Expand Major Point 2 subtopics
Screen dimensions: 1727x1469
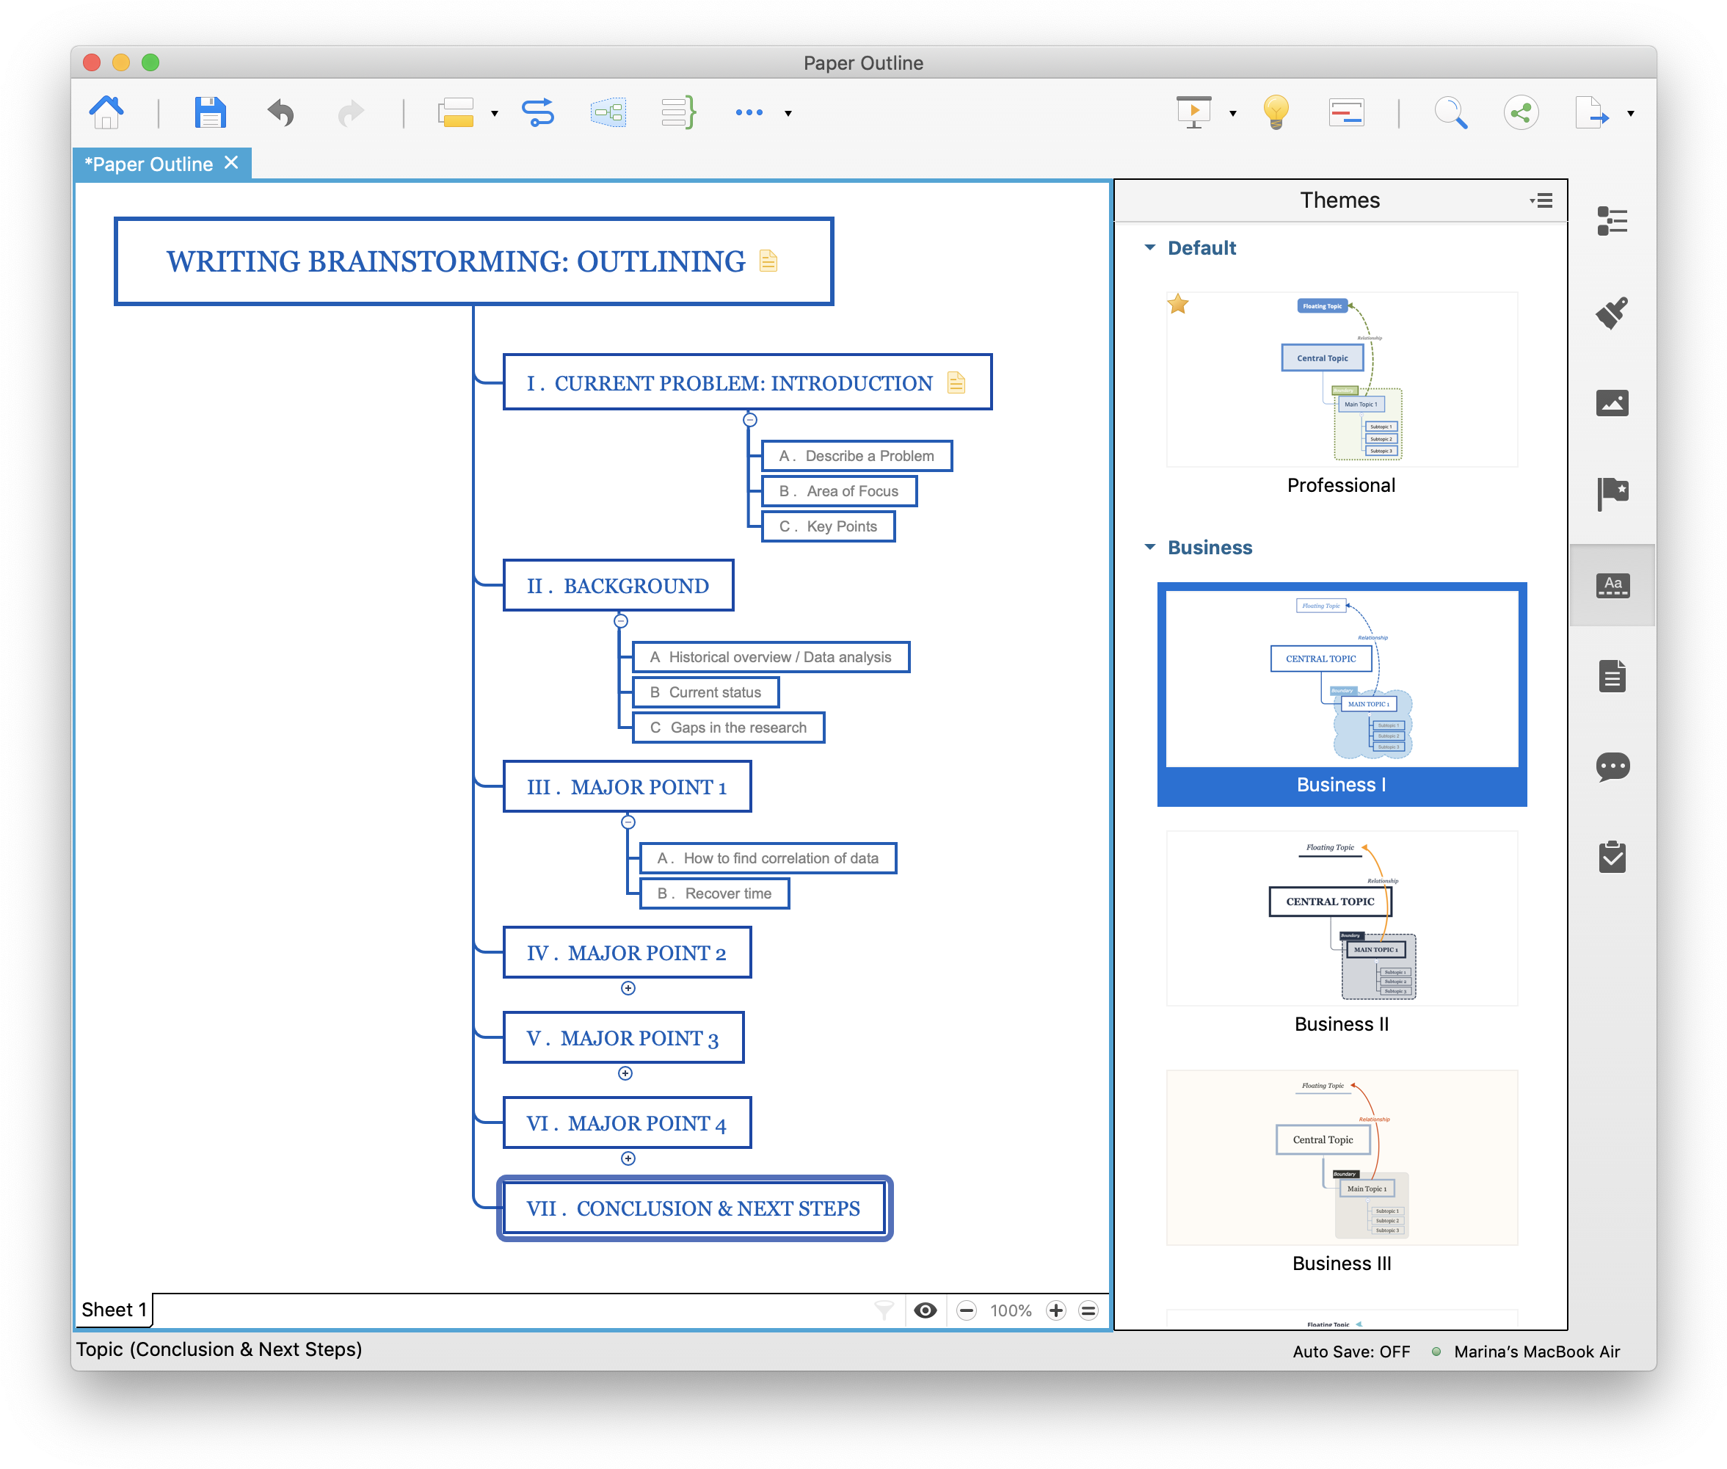628,988
